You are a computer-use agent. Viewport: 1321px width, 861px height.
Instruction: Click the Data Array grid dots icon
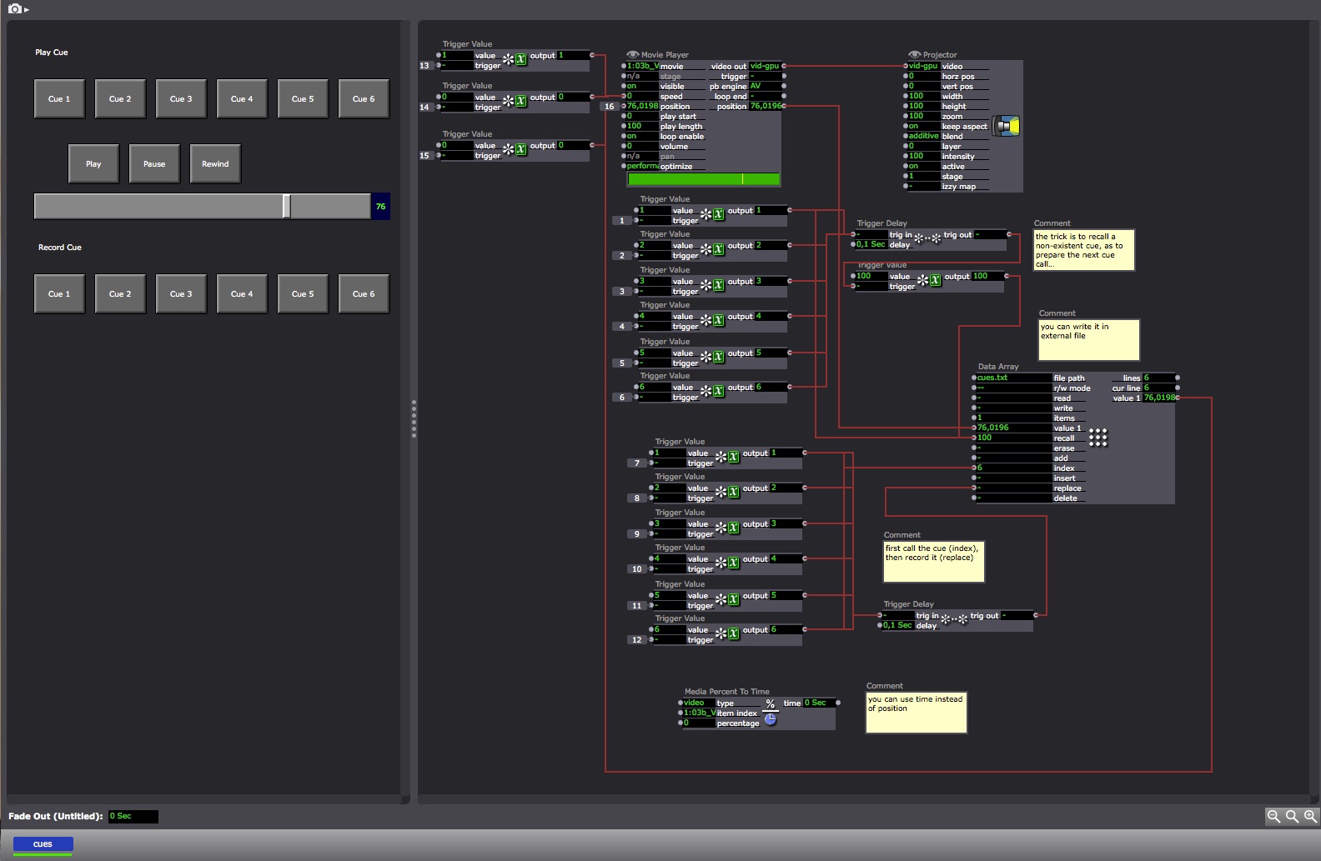(1098, 437)
